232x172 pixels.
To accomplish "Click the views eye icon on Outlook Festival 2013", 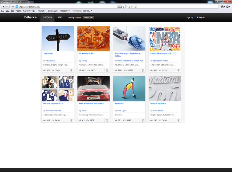I will pos(53,120).
